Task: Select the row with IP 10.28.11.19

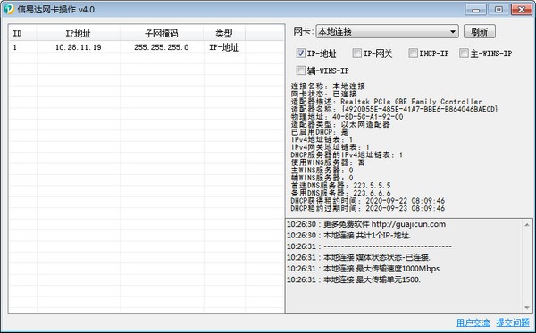Action: [147, 47]
